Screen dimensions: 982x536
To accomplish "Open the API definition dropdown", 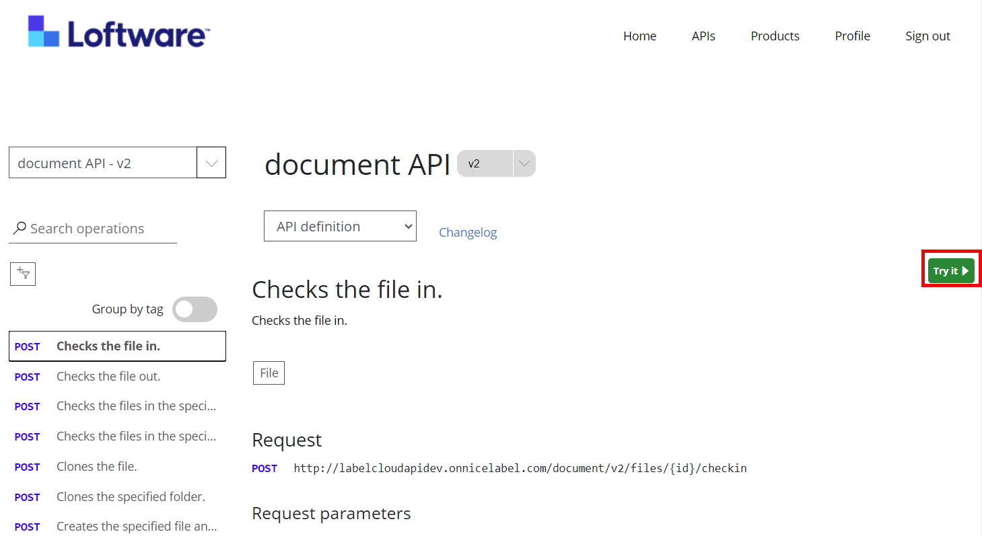I will point(340,227).
